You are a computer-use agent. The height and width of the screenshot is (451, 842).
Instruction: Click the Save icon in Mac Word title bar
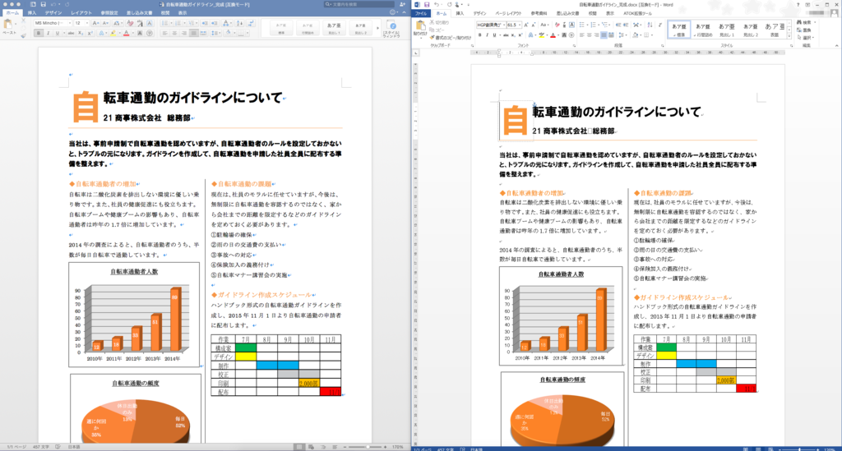point(43,4)
